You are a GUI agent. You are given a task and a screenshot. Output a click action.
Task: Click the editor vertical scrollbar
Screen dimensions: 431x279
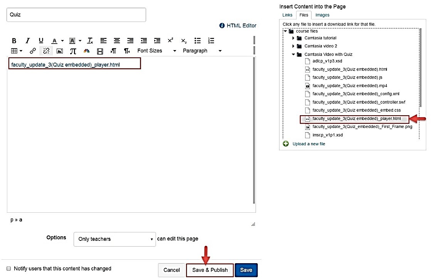click(254, 130)
